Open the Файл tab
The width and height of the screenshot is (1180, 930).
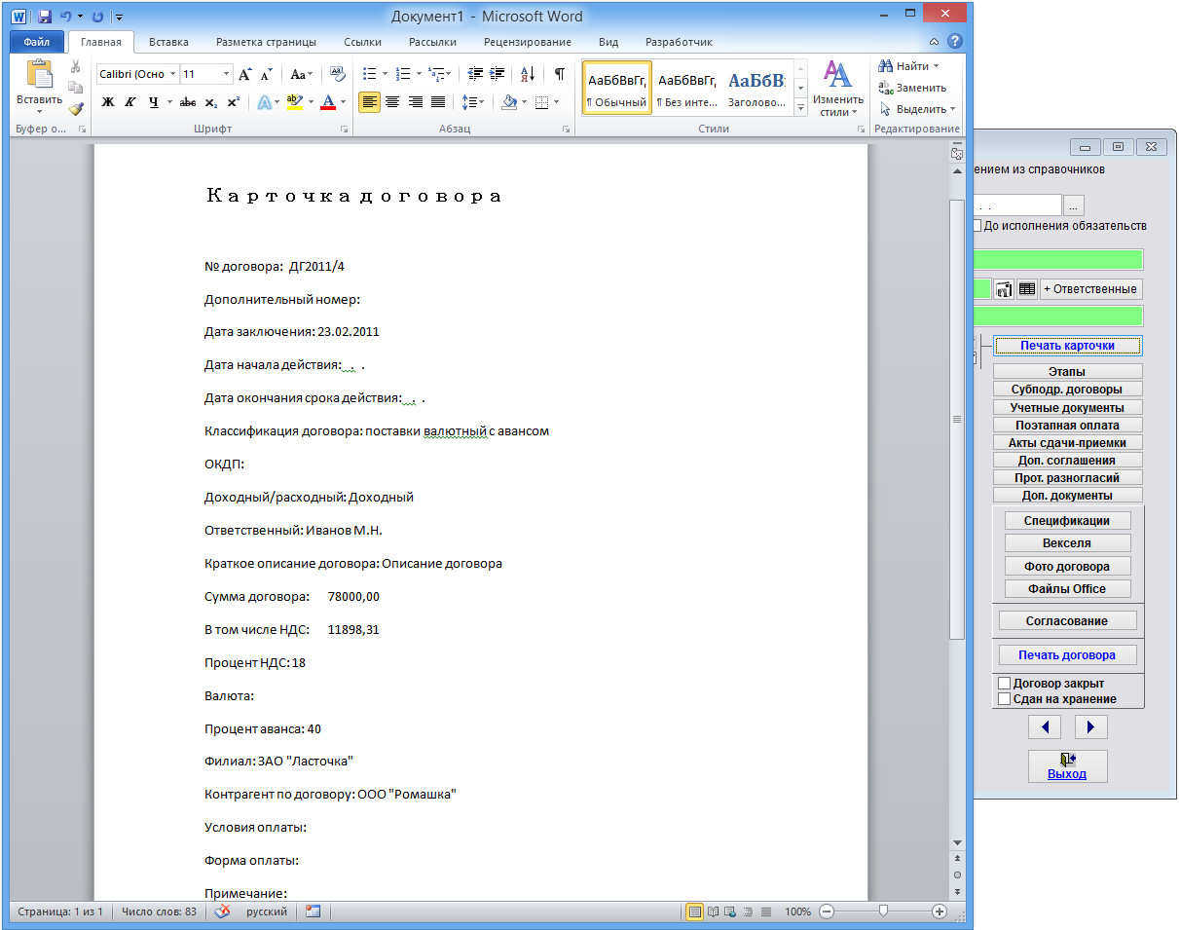click(37, 42)
